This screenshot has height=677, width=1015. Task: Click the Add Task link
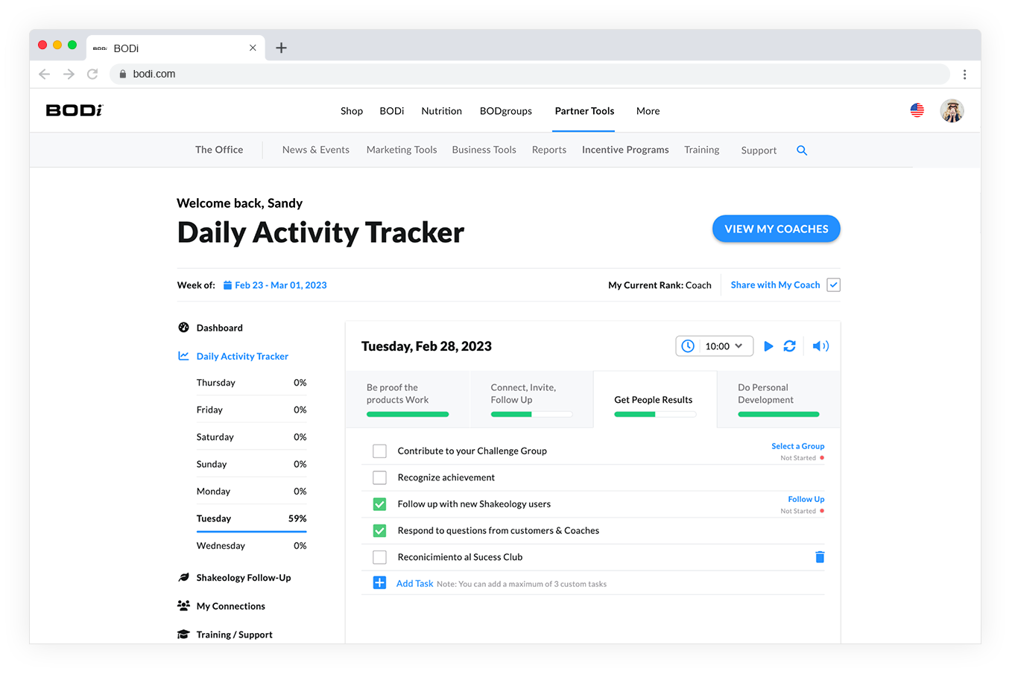tap(414, 583)
